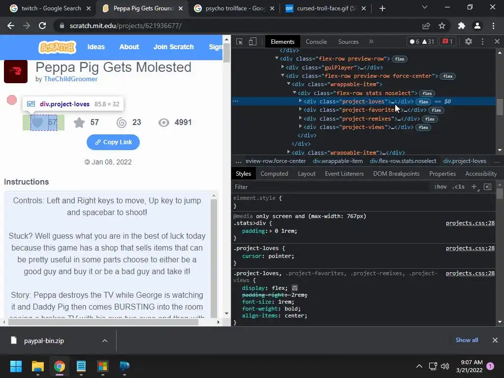The image size is (504, 378).
Task: Click Join Scratch
Action: pos(174,47)
